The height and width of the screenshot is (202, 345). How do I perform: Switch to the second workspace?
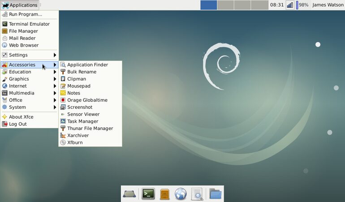[225, 5]
